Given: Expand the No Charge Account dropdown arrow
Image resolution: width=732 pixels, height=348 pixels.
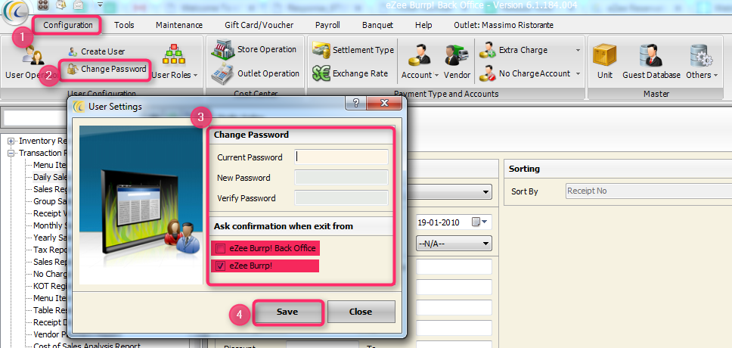Looking at the screenshot, I should [578, 74].
